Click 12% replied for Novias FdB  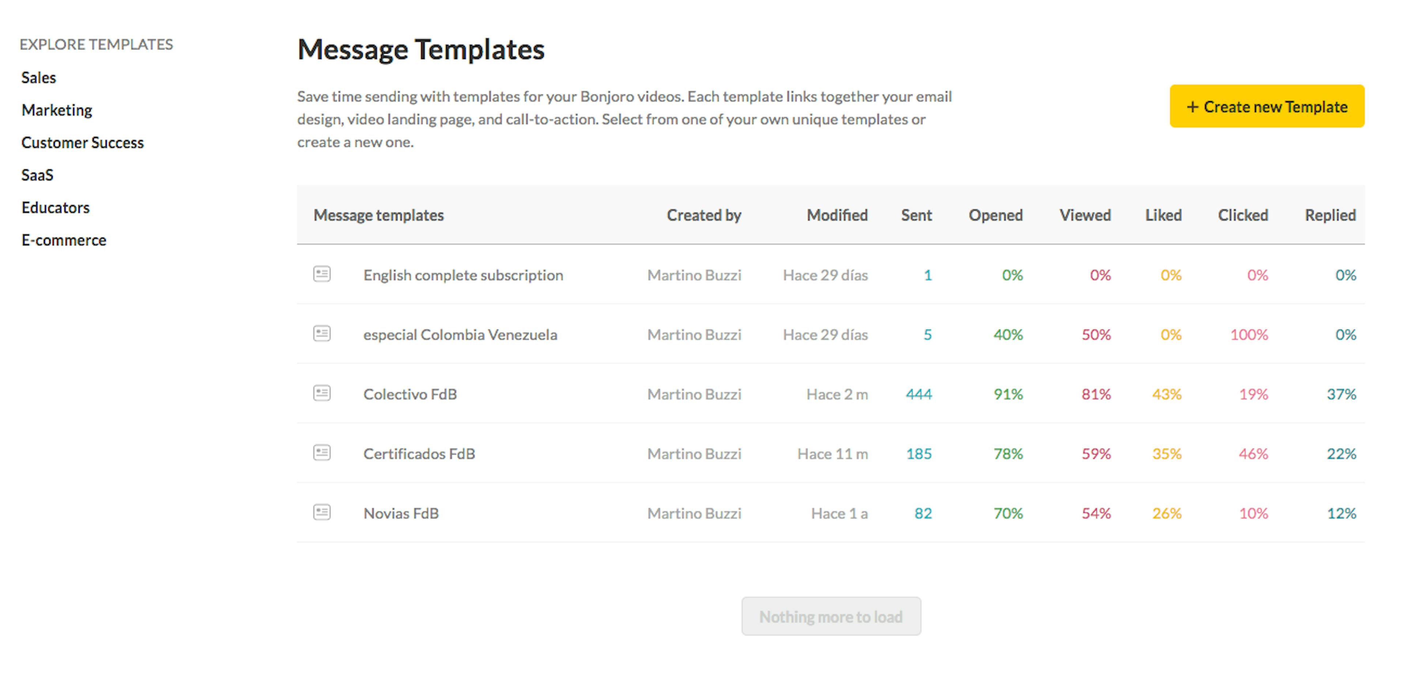[1341, 514]
